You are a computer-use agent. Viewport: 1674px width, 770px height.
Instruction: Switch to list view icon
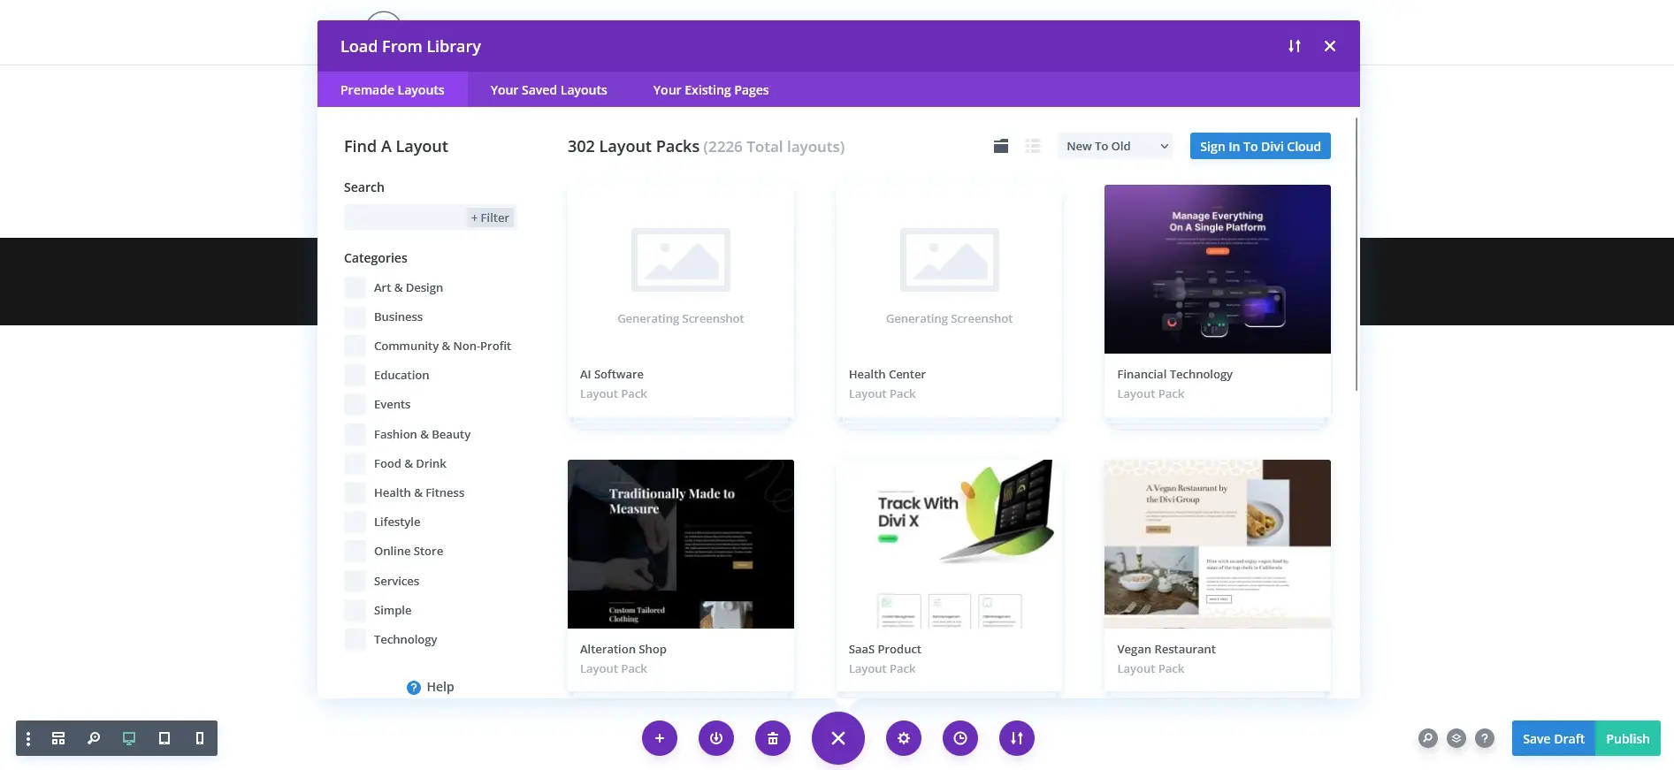coord(1033,147)
